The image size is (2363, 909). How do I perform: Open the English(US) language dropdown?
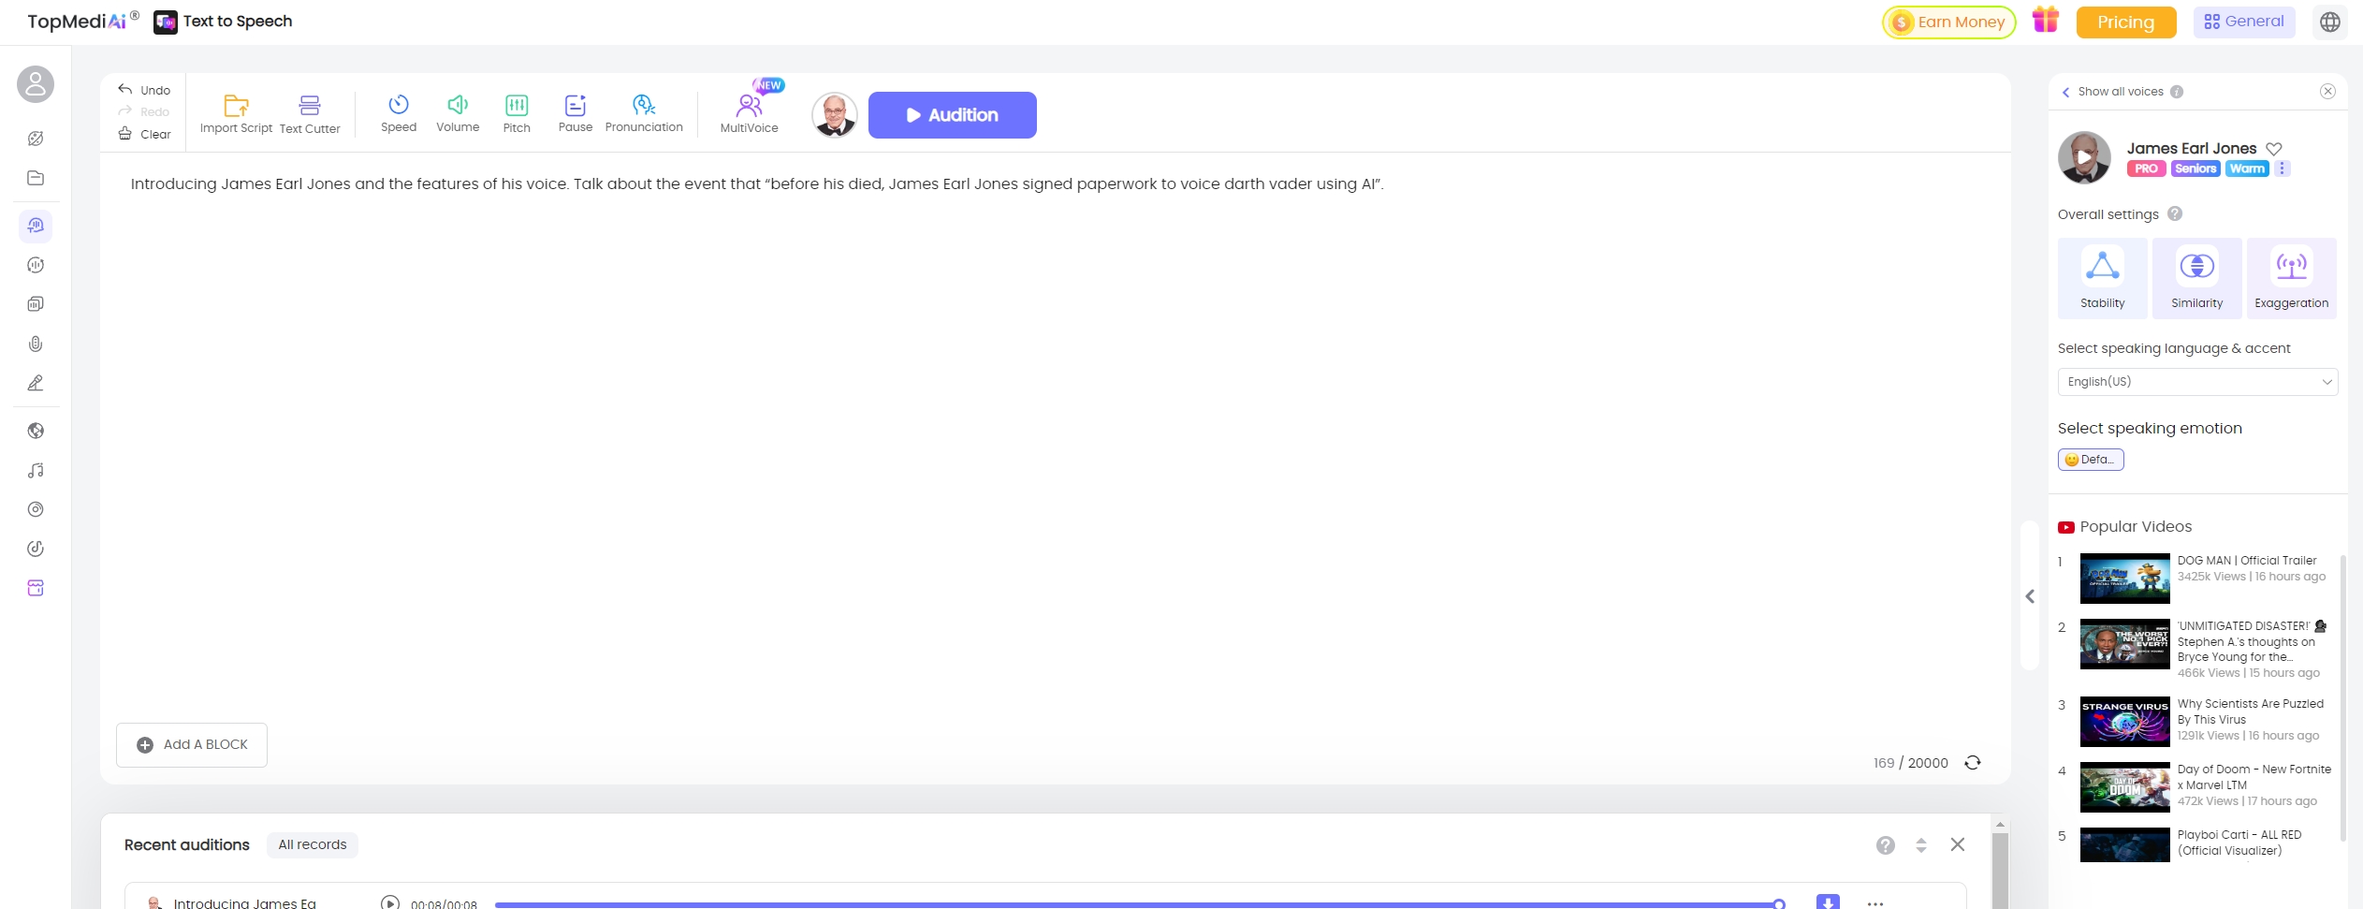coord(2197,382)
